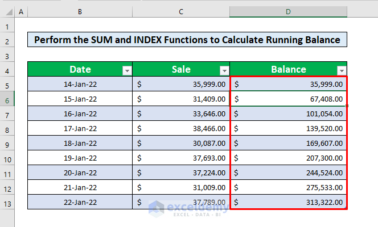378x227 pixels.
Task: Select the 14-Jan-22 date cell
Action: click(x=80, y=84)
